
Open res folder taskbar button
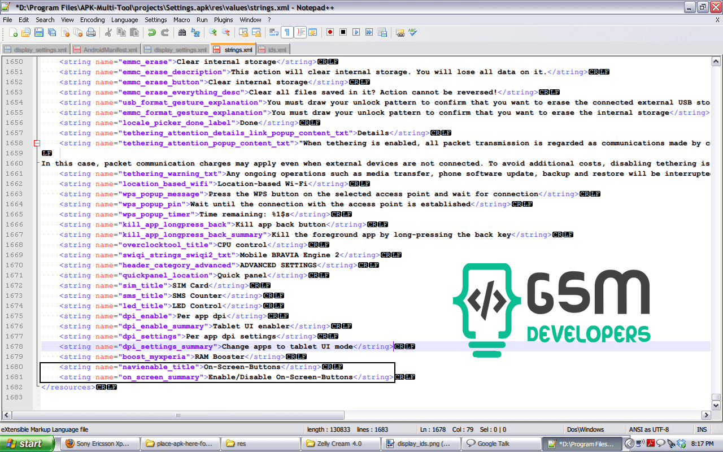click(260, 444)
